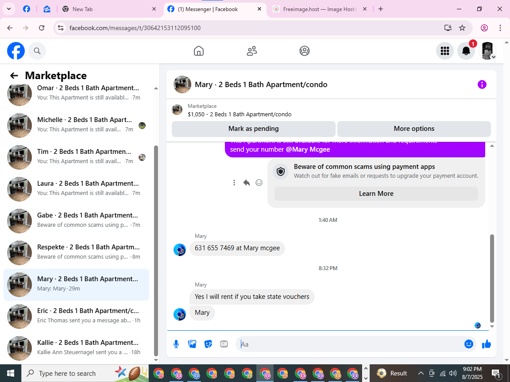Image resolution: width=510 pixels, height=382 pixels.
Task: Click the reply arrow beside the scam warning
Action: (x=246, y=183)
